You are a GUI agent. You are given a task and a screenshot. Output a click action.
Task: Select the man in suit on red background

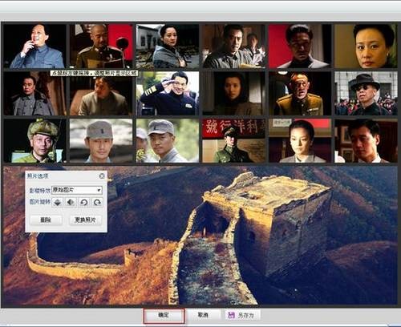[300, 46]
